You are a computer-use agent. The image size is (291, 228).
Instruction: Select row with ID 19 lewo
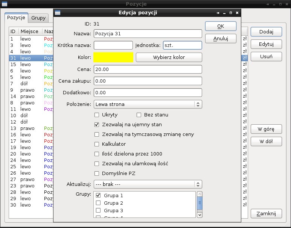click(x=31, y=148)
